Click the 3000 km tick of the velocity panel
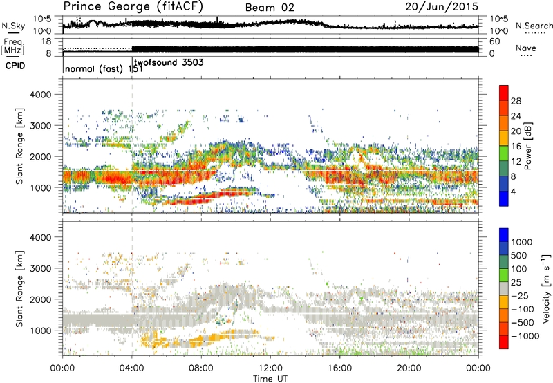This screenshot has height=383, width=553. [42, 268]
